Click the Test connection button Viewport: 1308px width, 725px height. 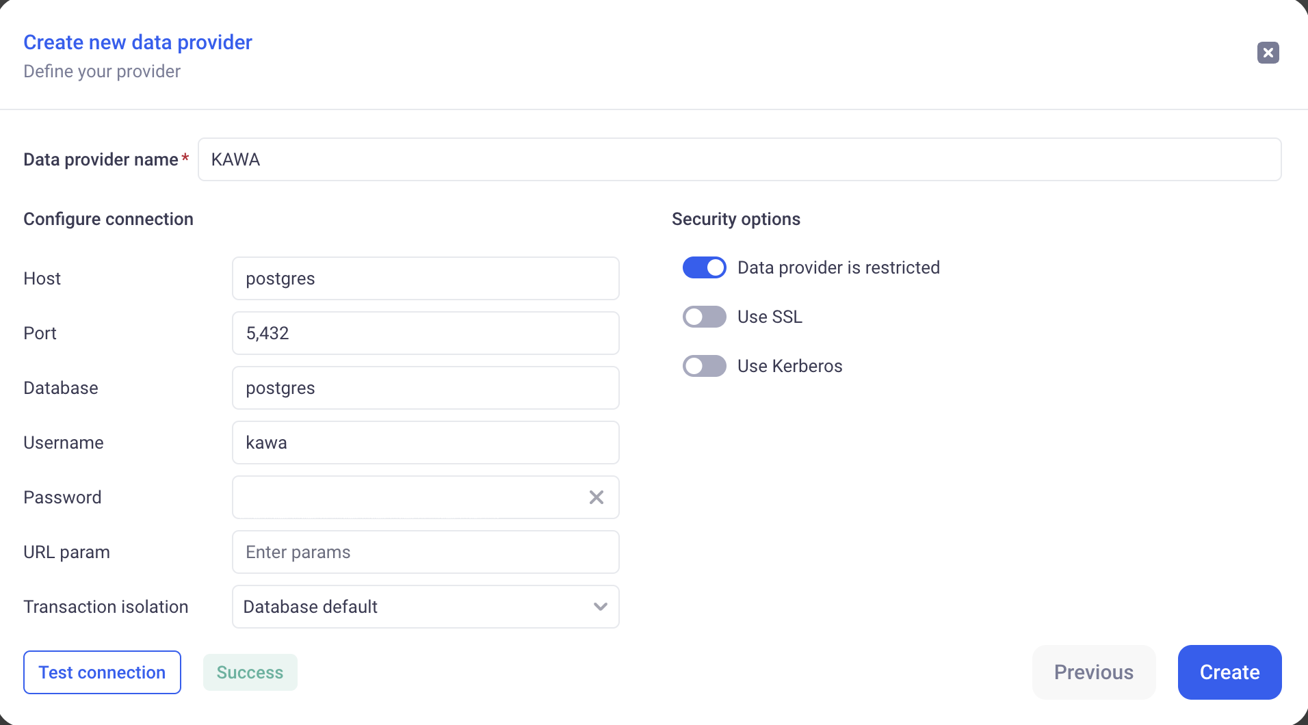(102, 672)
